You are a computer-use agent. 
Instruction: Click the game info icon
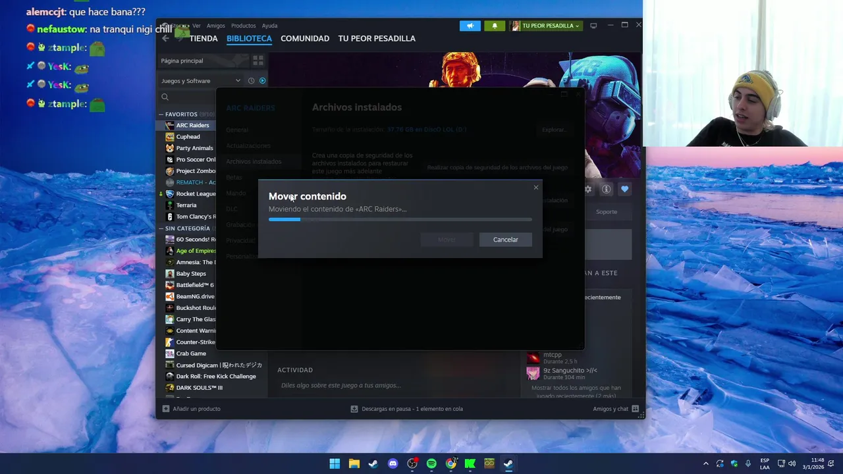pos(606,190)
